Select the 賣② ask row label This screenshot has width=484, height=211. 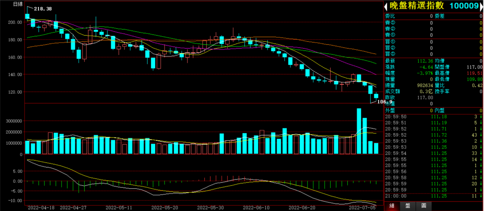390,29
